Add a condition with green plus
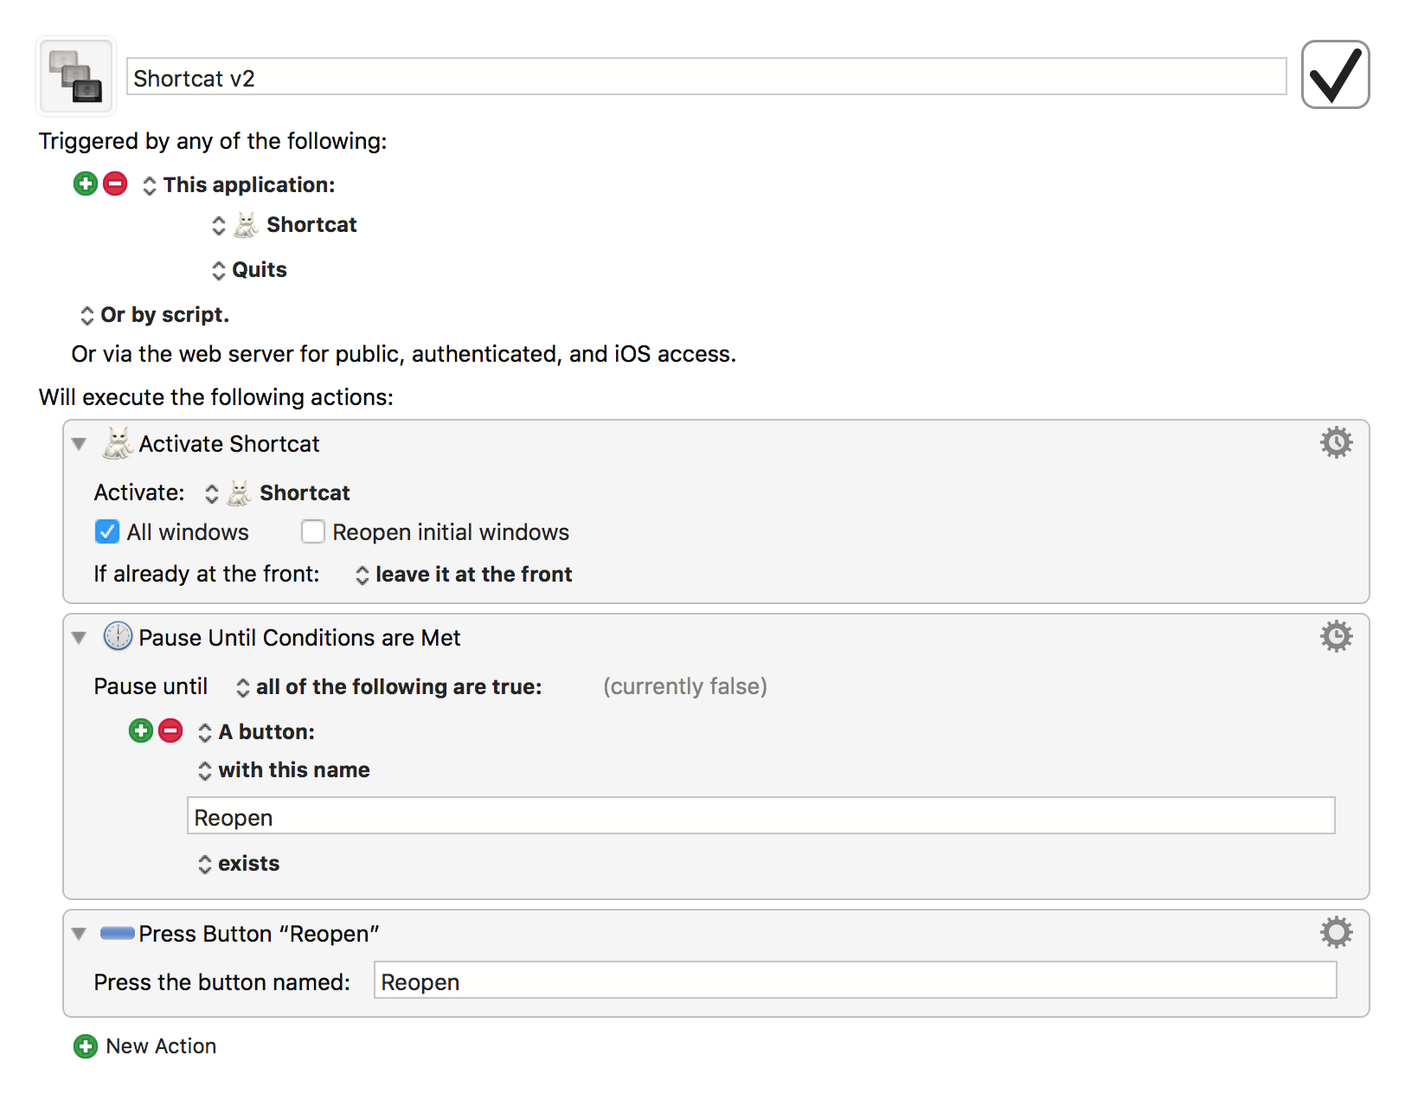This screenshot has width=1405, height=1094. coord(141,730)
